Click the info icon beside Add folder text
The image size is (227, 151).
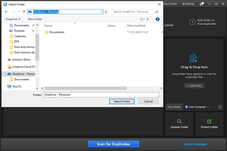pos(192,22)
